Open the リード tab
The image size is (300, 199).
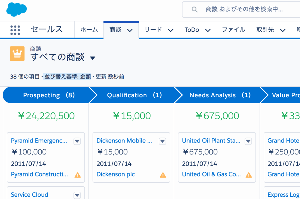click(153, 30)
